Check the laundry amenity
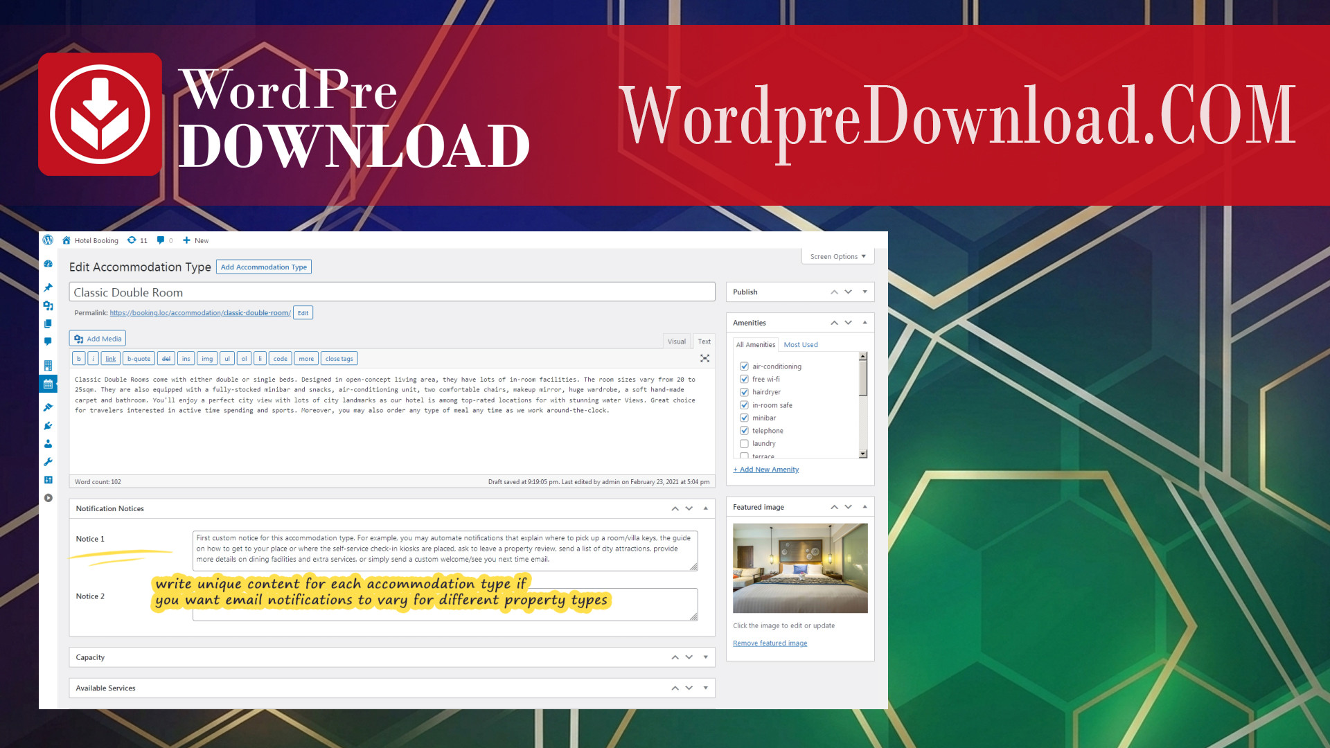Image resolution: width=1330 pixels, height=748 pixels. (744, 443)
